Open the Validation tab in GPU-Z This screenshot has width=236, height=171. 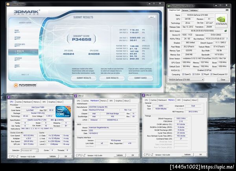point(194,10)
